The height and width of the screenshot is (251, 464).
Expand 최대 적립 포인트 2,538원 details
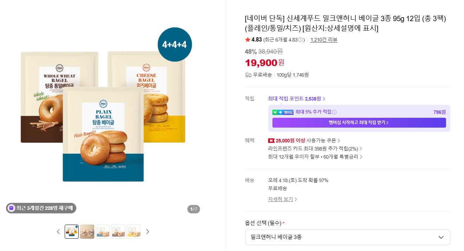pyautogui.click(x=296, y=99)
